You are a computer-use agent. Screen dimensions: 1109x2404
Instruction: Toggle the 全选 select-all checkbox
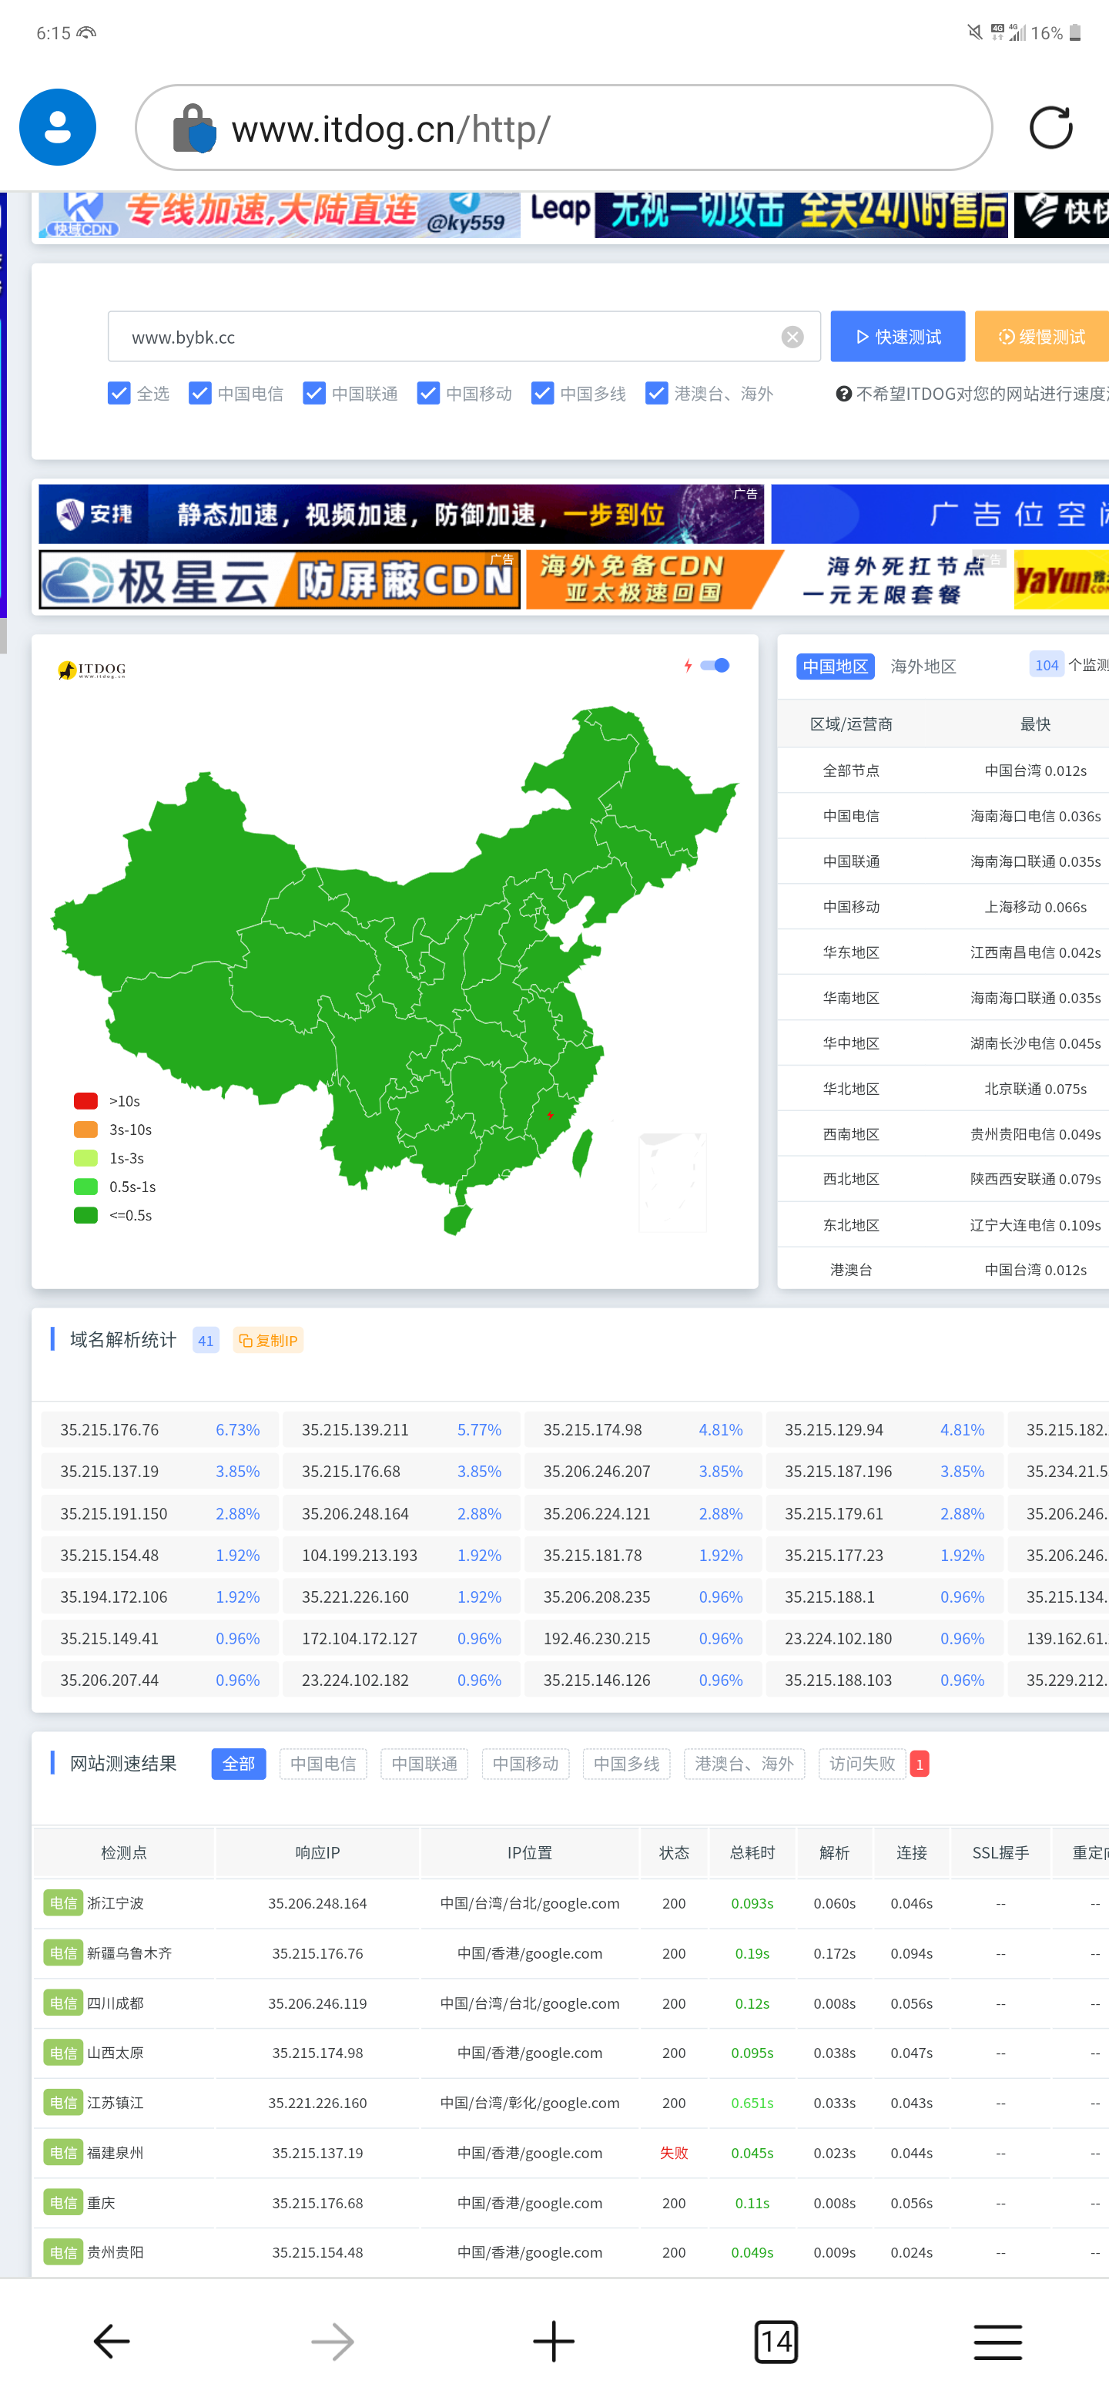click(x=119, y=393)
